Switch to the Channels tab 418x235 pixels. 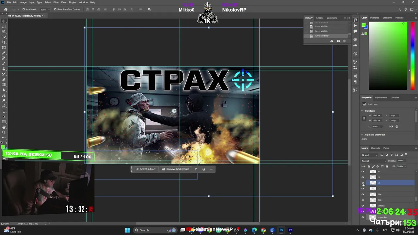coord(376,148)
